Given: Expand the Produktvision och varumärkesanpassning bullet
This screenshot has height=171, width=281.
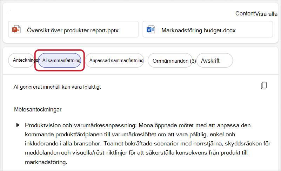Looking at the screenshot, I should (x=18, y=125).
